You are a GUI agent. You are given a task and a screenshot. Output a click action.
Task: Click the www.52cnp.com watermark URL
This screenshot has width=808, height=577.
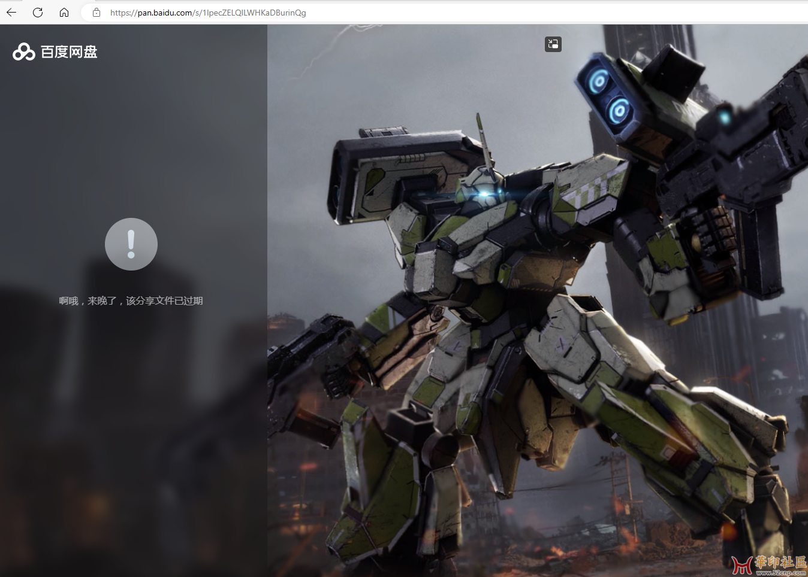[x=781, y=573]
